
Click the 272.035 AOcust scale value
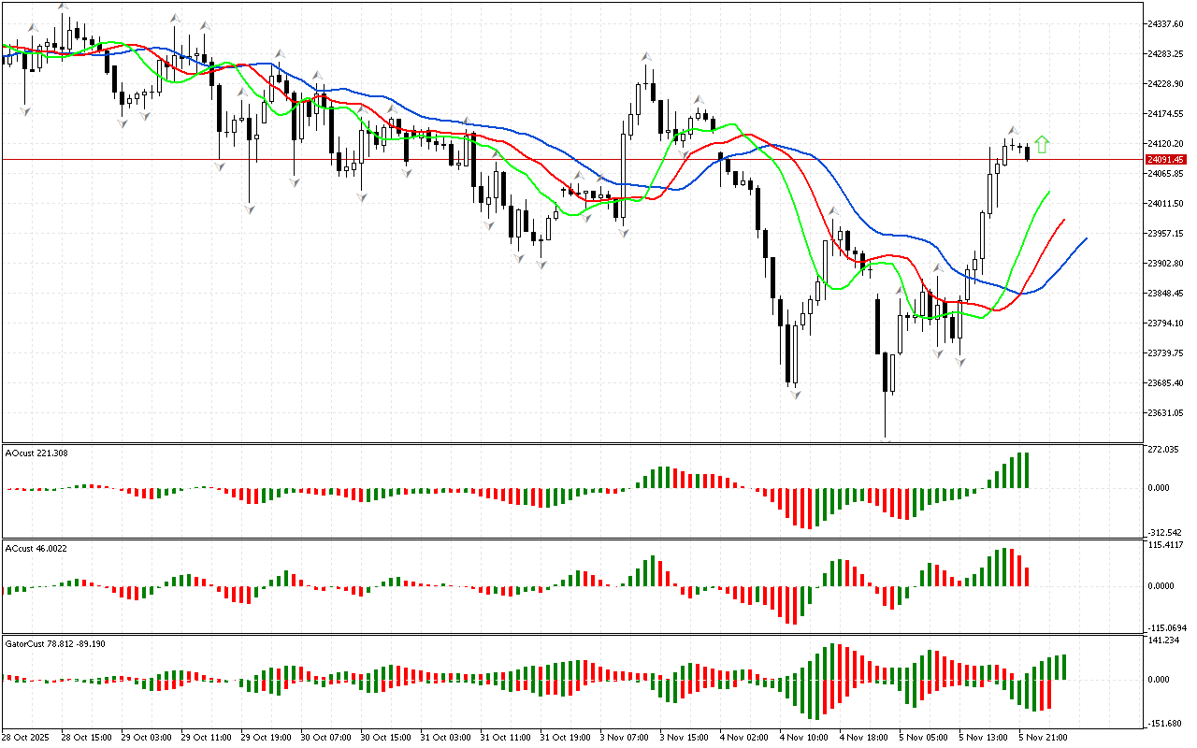[1162, 450]
